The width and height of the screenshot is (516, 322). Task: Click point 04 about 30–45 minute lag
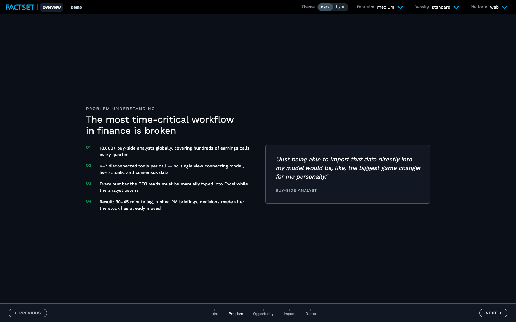point(168,205)
